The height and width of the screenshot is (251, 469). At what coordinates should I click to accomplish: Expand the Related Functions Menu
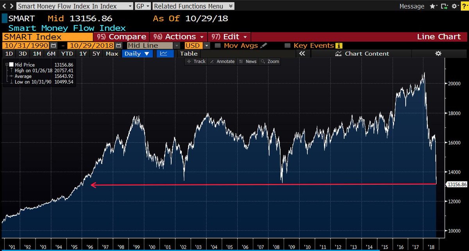193,6
